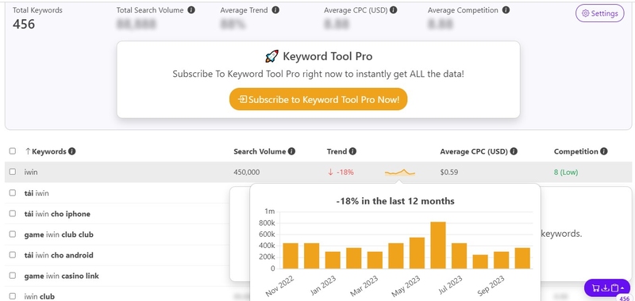Screen dimensions: 635x301
Task: Click info icon beside Average CPC summary
Action: [x=393, y=10]
